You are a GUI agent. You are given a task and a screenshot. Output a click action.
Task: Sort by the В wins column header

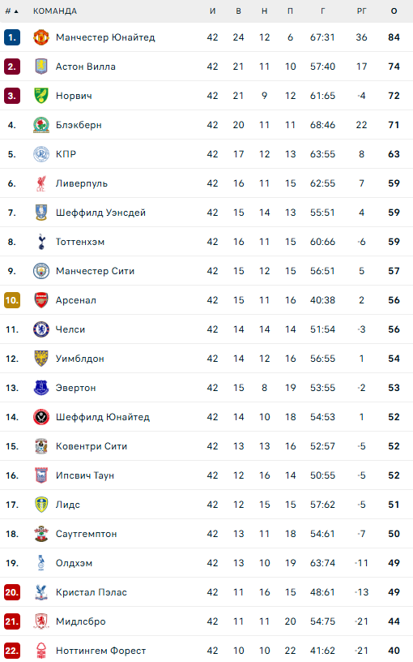[239, 11]
